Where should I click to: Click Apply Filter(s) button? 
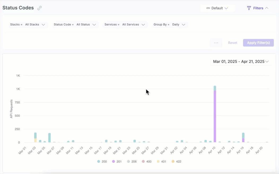pyautogui.click(x=258, y=43)
